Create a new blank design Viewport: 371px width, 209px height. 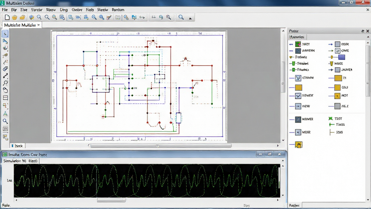click(x=7, y=17)
